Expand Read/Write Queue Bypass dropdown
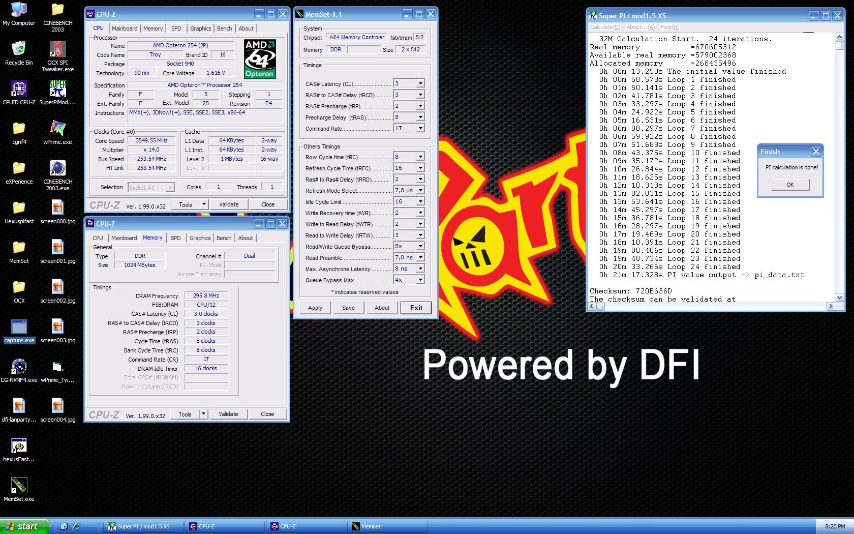Image resolution: width=854 pixels, height=534 pixels. tap(420, 246)
